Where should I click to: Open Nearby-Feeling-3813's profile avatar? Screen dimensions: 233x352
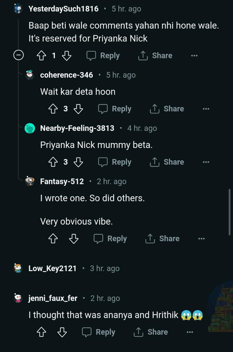pyautogui.click(x=30, y=128)
